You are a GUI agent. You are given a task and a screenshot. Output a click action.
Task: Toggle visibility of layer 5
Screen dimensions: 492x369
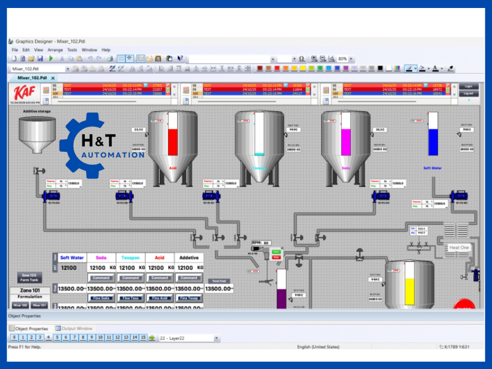58,338
